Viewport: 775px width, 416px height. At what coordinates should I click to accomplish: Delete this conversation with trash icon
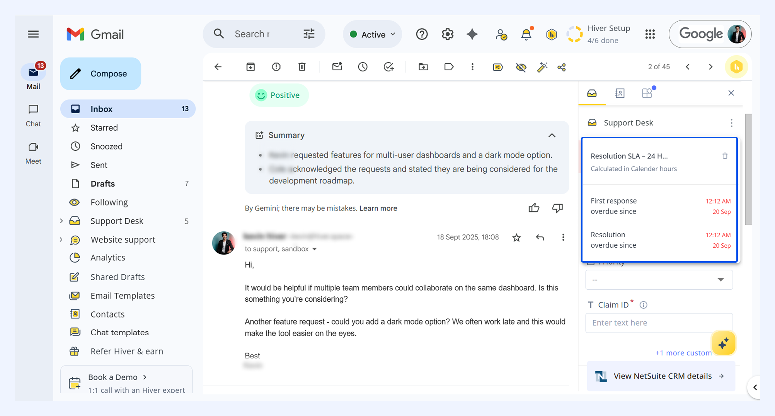tap(302, 67)
